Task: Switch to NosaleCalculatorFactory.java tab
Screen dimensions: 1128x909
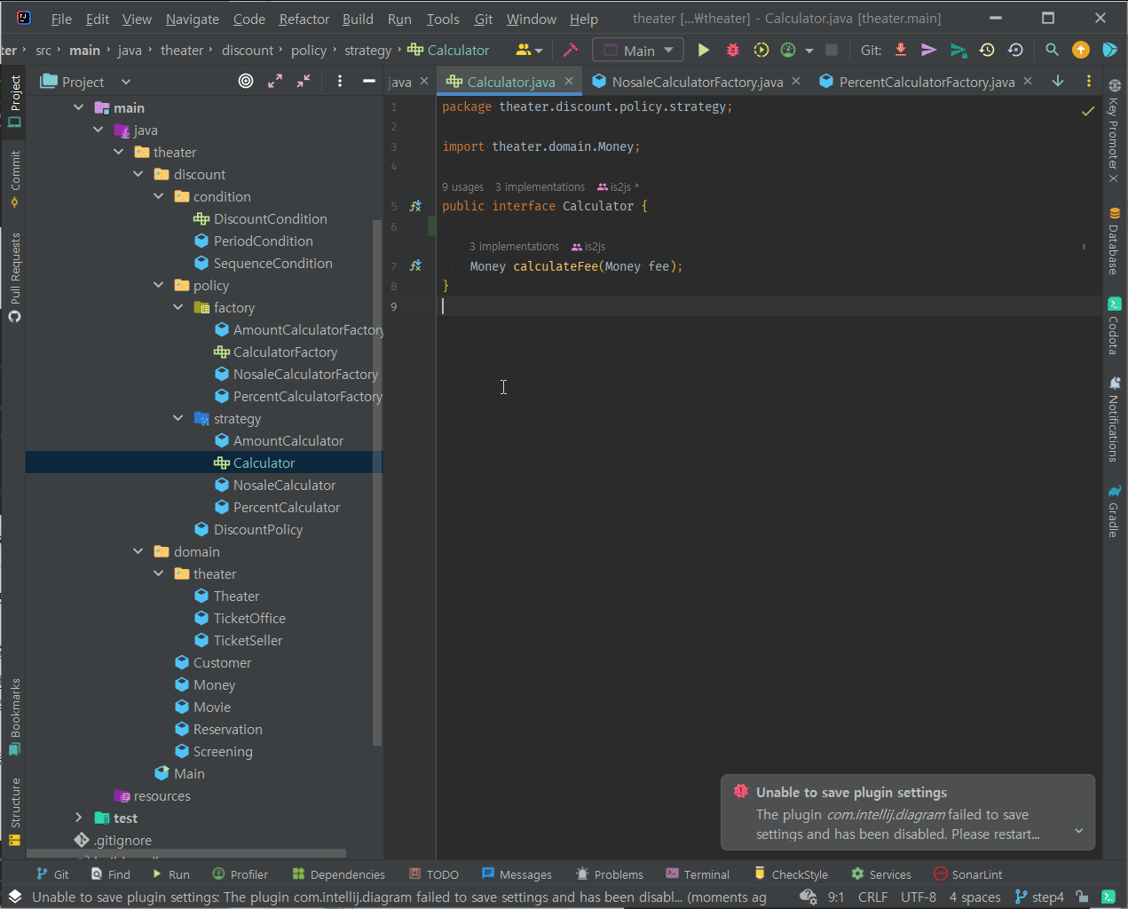Action: click(697, 82)
